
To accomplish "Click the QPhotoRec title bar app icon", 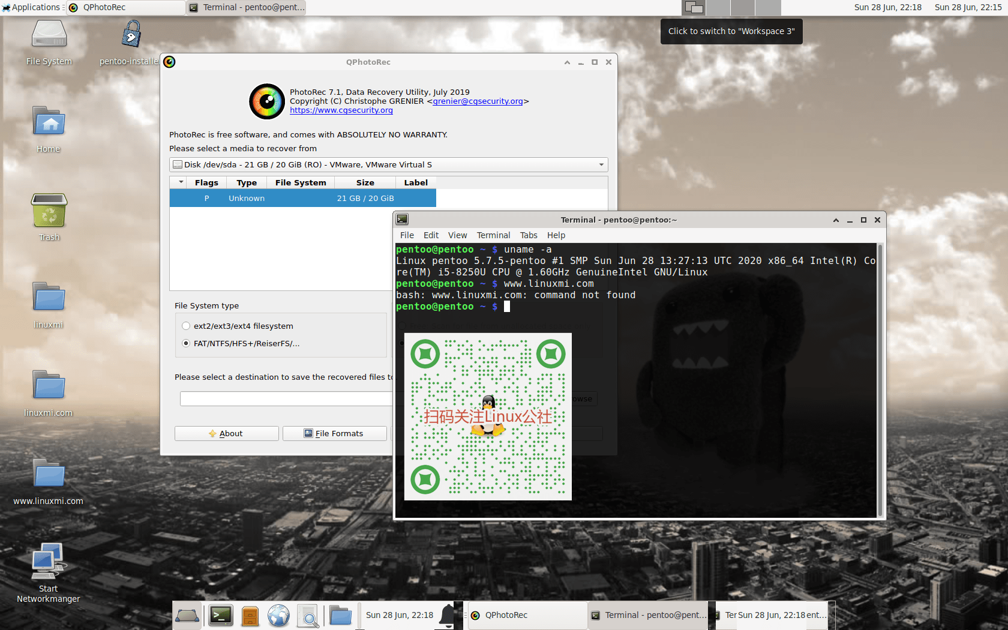I will point(169,62).
